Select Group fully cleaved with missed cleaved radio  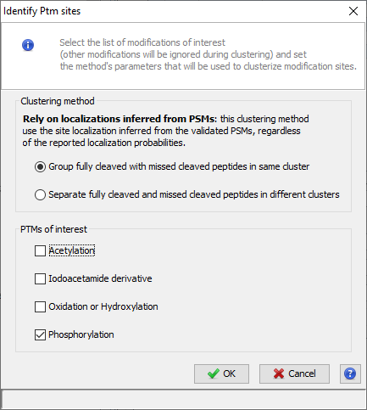tap(40, 167)
